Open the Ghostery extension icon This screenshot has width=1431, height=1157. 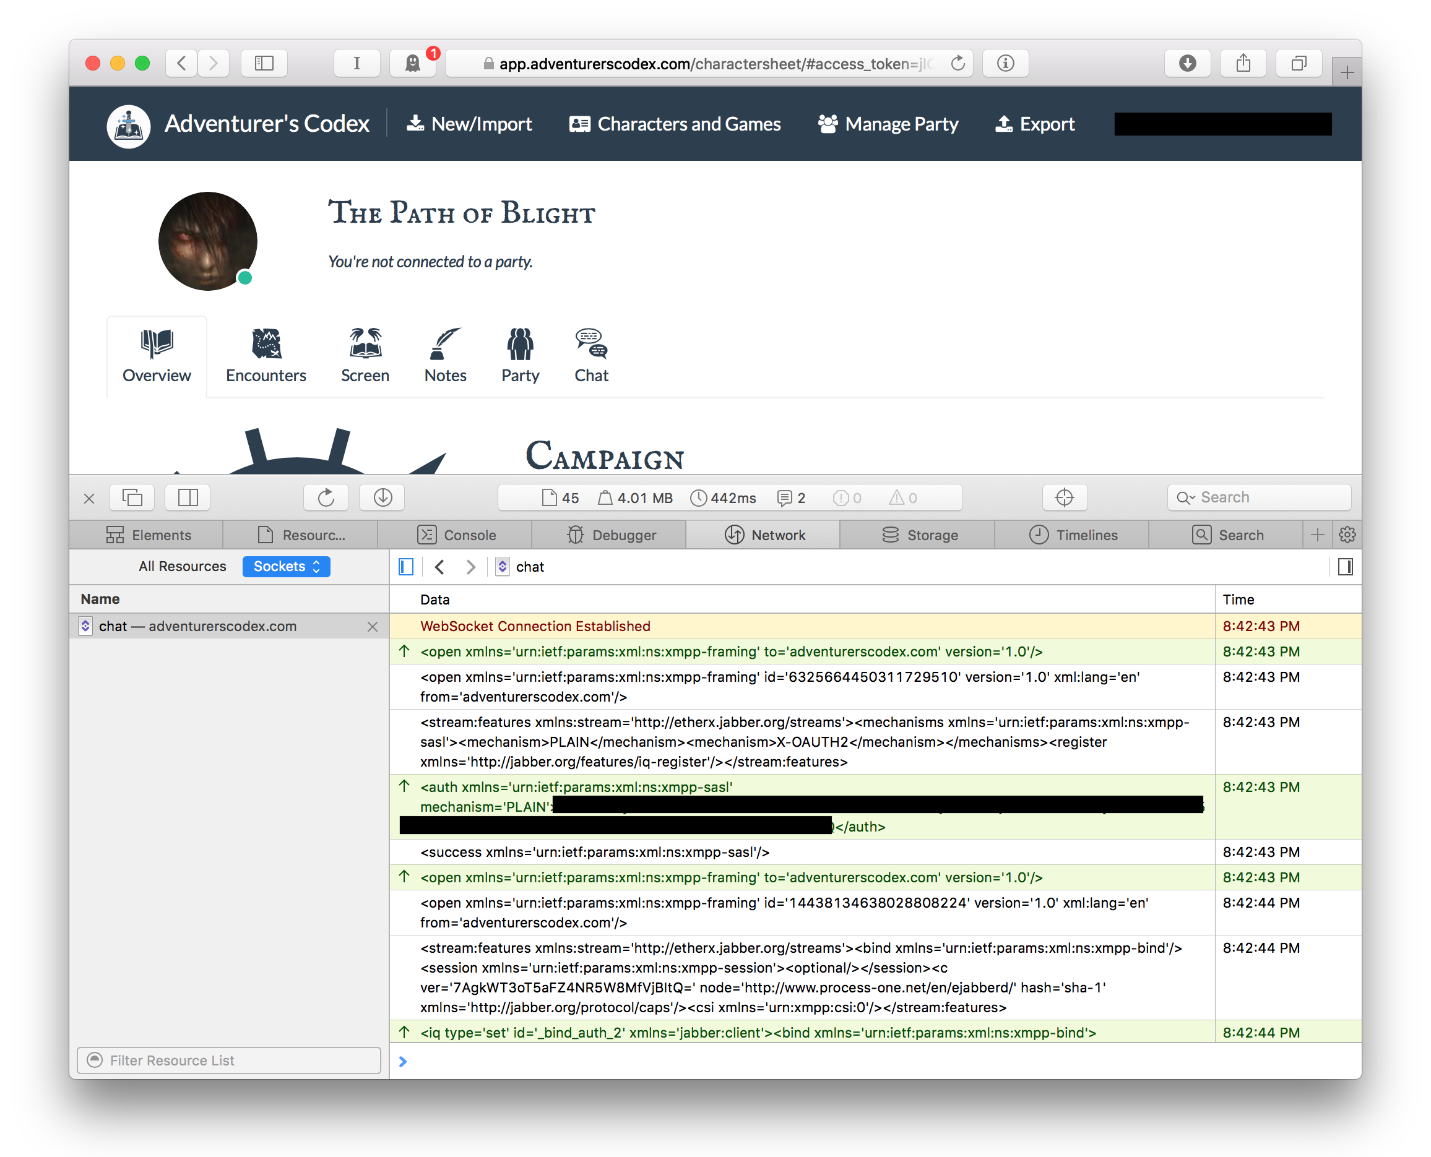[413, 63]
